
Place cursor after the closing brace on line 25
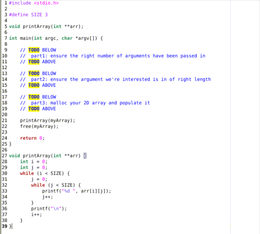pos(12,144)
